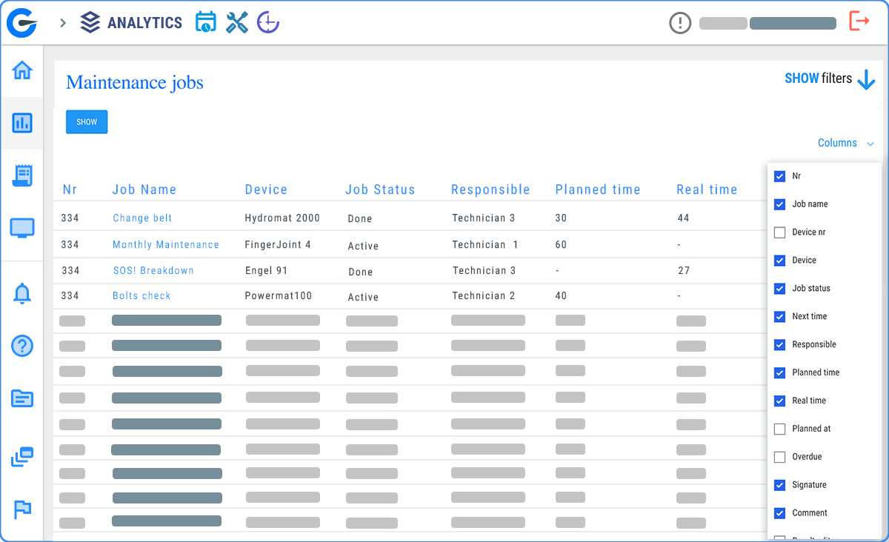
Task: Open the notifications bell icon
Action: (22, 294)
